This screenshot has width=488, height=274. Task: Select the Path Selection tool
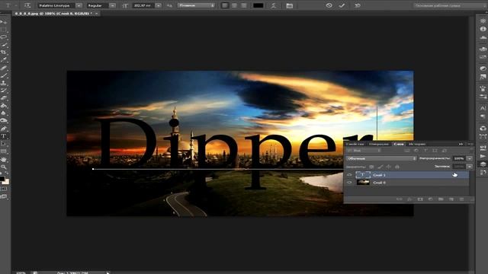(x=4, y=144)
